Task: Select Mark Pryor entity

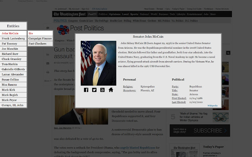Action: click(13, 100)
